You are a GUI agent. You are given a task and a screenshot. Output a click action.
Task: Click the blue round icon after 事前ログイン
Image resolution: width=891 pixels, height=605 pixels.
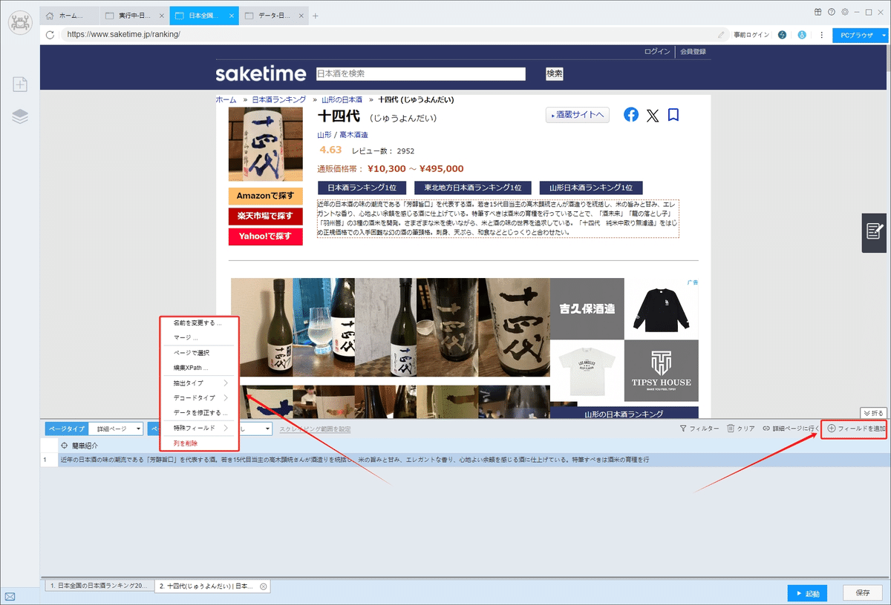click(782, 34)
